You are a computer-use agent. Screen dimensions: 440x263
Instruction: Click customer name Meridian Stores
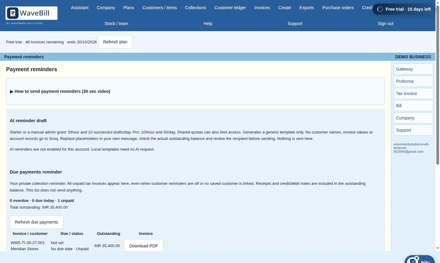[25, 249]
